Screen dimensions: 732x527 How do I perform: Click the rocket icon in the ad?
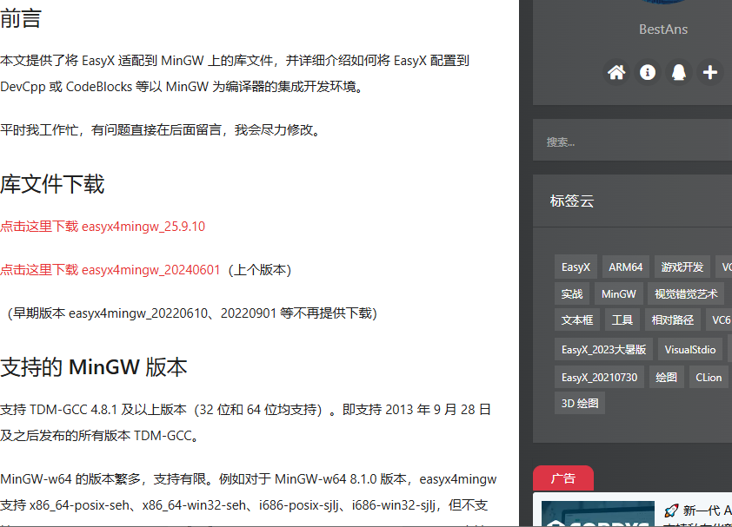click(x=671, y=511)
